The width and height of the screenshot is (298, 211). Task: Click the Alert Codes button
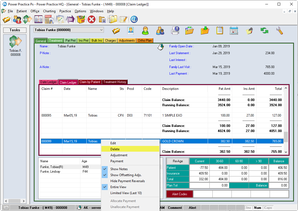click(180, 194)
